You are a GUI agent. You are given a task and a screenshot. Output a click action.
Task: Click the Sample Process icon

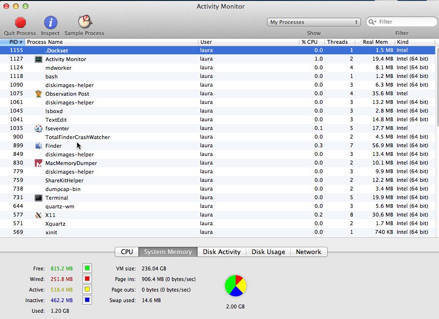[x=85, y=22]
